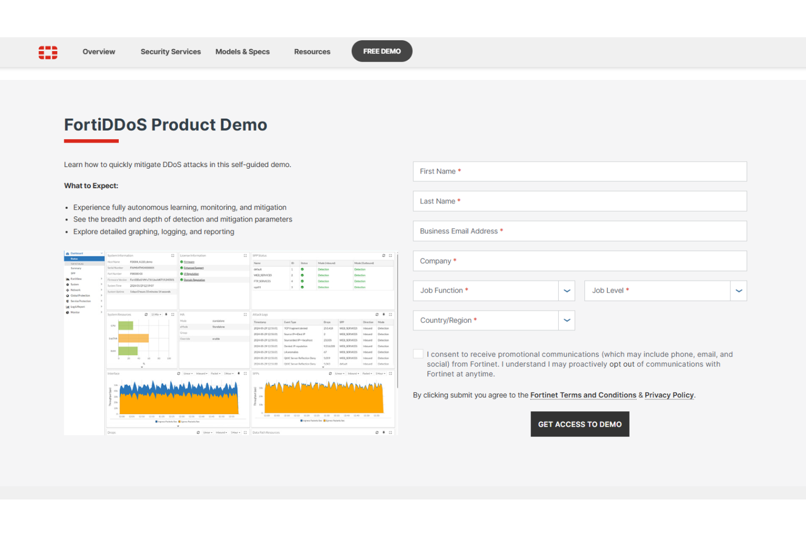Image resolution: width=806 pixels, height=537 pixels.
Task: Click GET ACCESS TO DEMO button
Action: pyautogui.click(x=580, y=424)
